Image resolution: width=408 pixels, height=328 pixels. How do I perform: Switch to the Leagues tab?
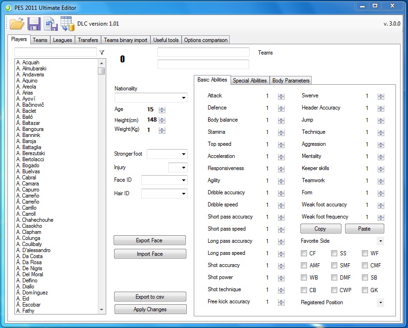(x=62, y=40)
